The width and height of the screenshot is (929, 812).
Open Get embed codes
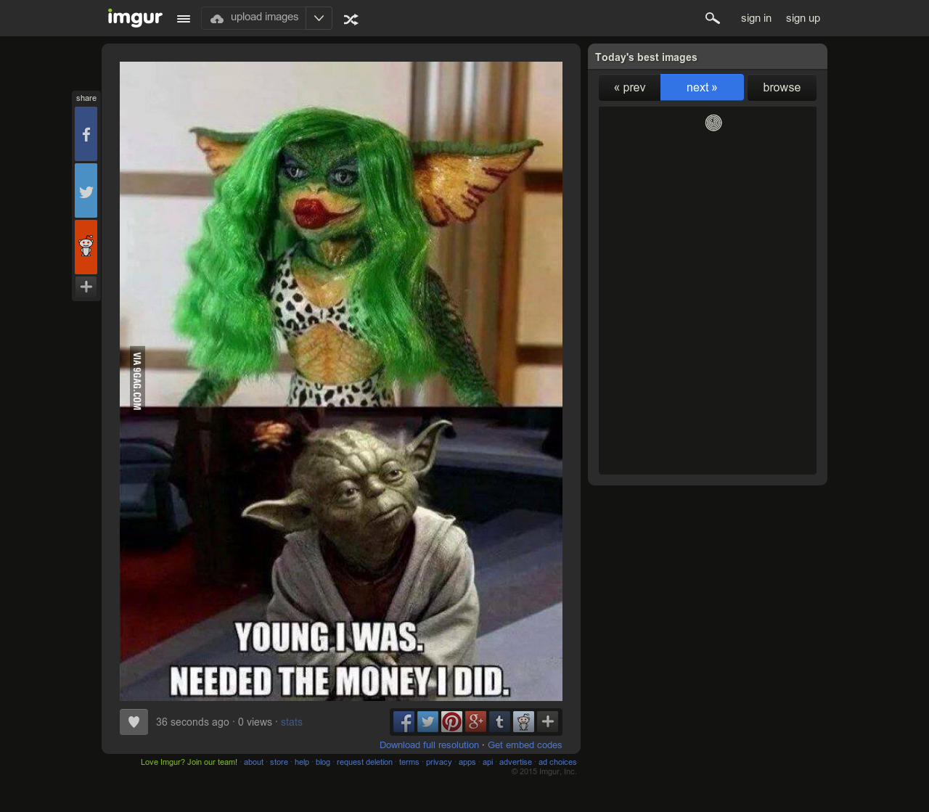[x=525, y=745]
